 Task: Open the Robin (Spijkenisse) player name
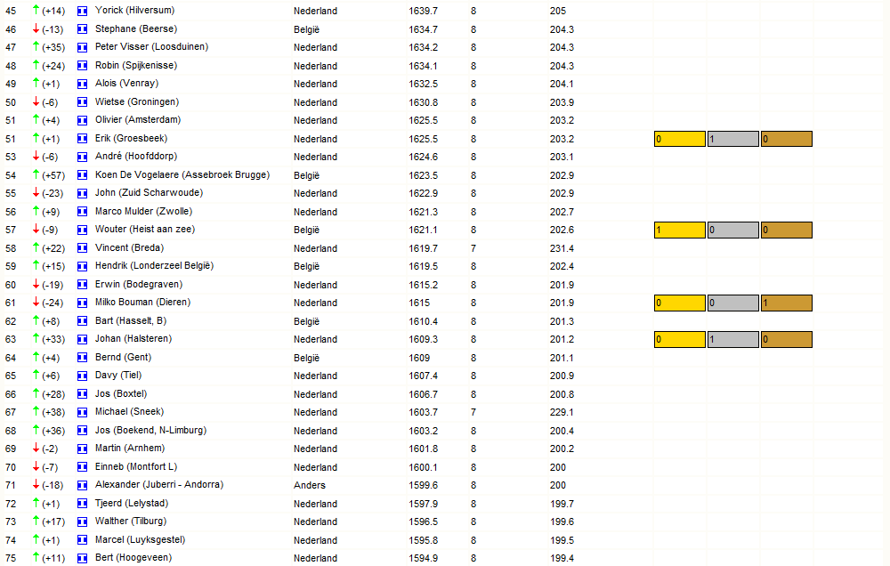pyautogui.click(x=136, y=65)
